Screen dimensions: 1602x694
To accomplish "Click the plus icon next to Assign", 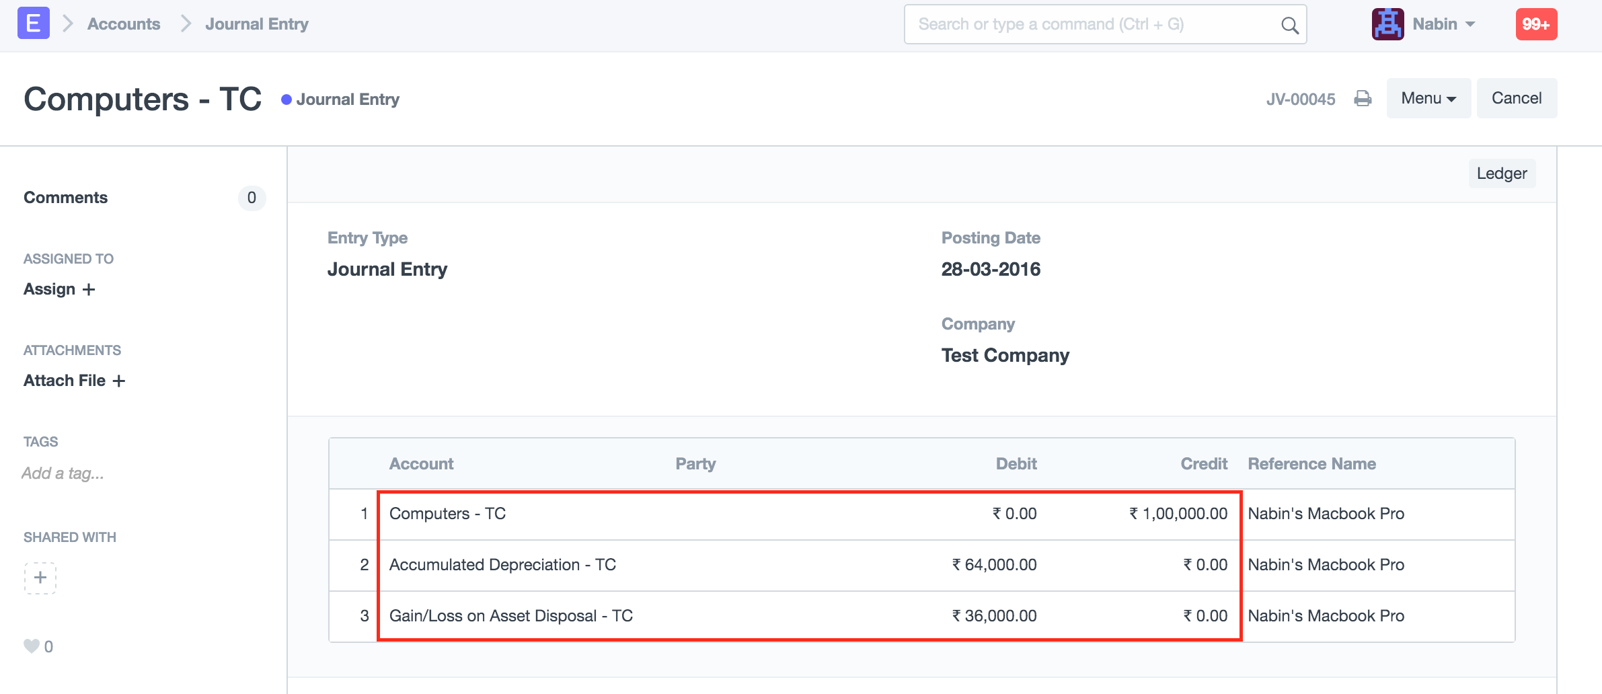I will [89, 290].
